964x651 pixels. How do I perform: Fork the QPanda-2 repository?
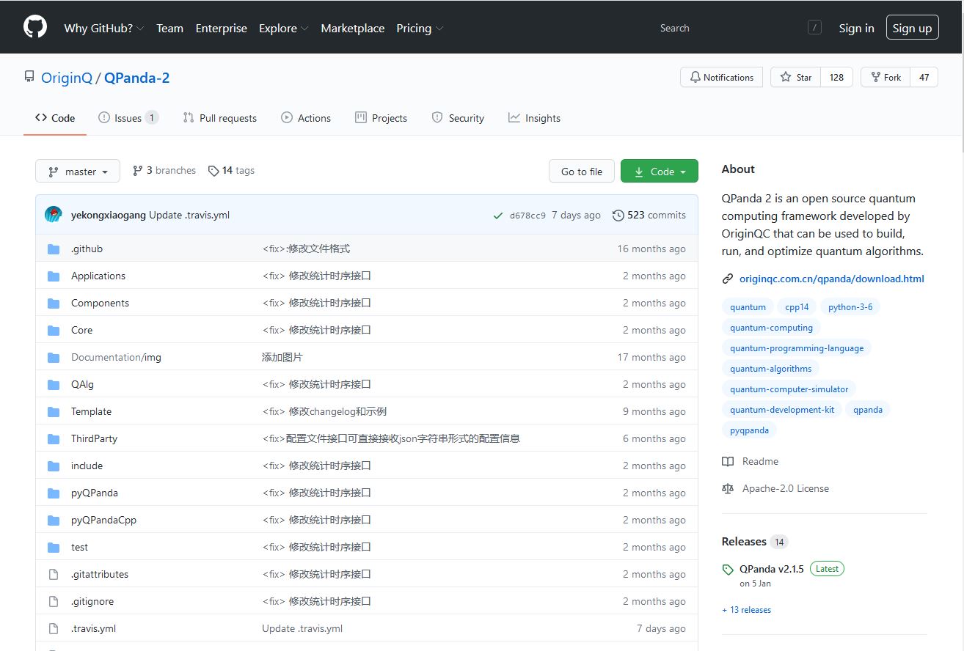(x=886, y=77)
